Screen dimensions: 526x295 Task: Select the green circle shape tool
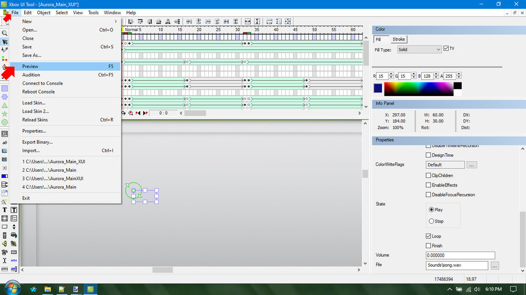coord(5,122)
